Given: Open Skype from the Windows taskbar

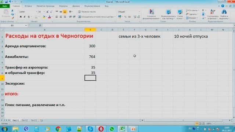Looking at the screenshot, I should (x=90, y=129).
